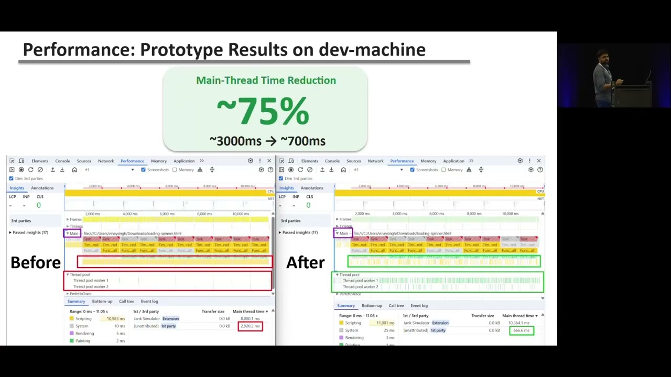Expand Passed insights (17) in After panel
Viewport: 671px width, 377px height.
click(x=299, y=232)
